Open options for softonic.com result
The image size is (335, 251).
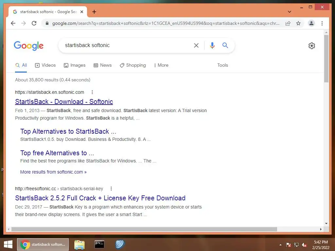(x=92, y=92)
